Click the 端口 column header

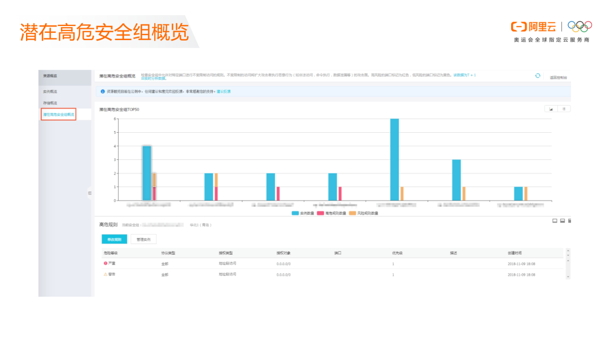(338, 253)
